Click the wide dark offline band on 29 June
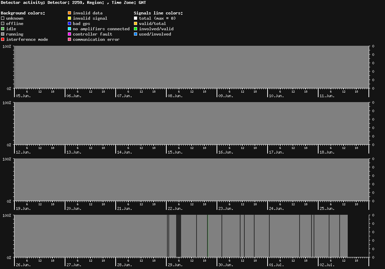The width and height of the screenshot is (385, 269). coord(179,236)
